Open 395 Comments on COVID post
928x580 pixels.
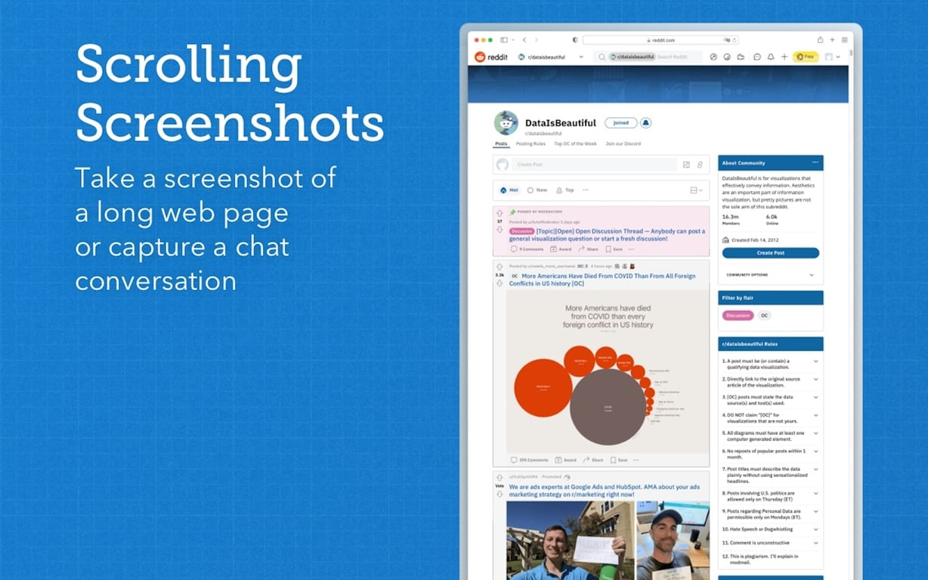click(530, 460)
